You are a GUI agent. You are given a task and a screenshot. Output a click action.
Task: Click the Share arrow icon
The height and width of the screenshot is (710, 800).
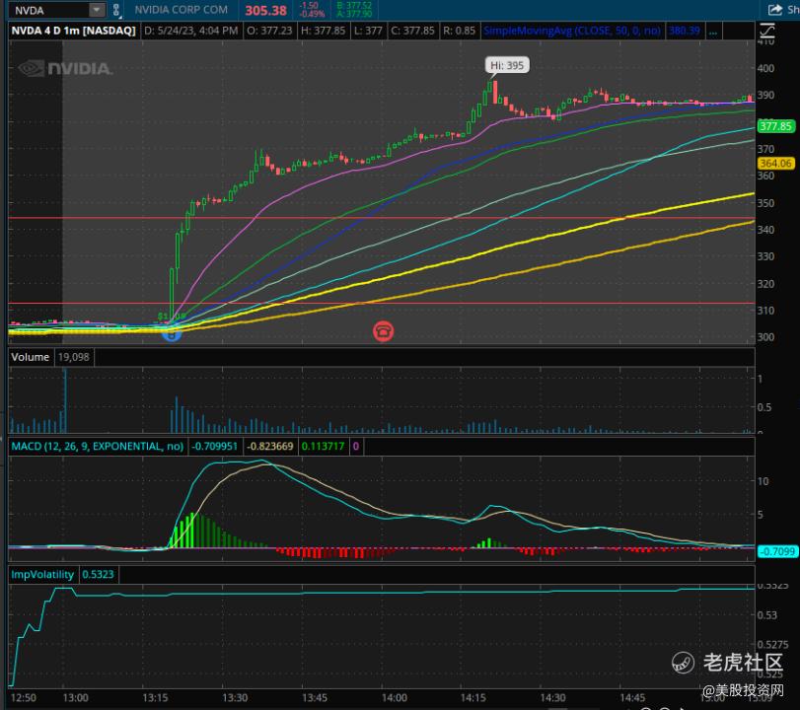click(775, 9)
